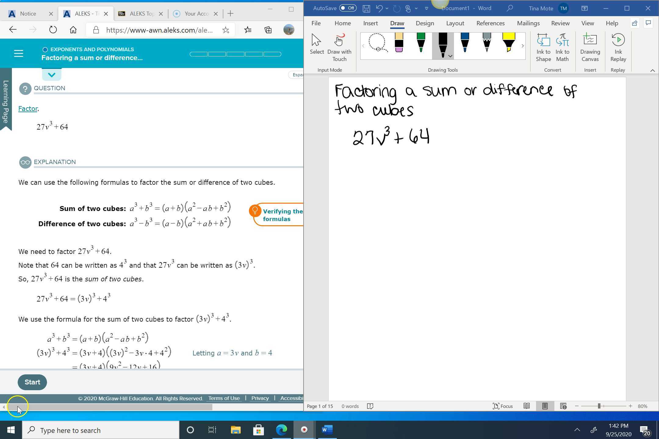
Task: Collapse the Word ribbon
Action: (x=652, y=70)
